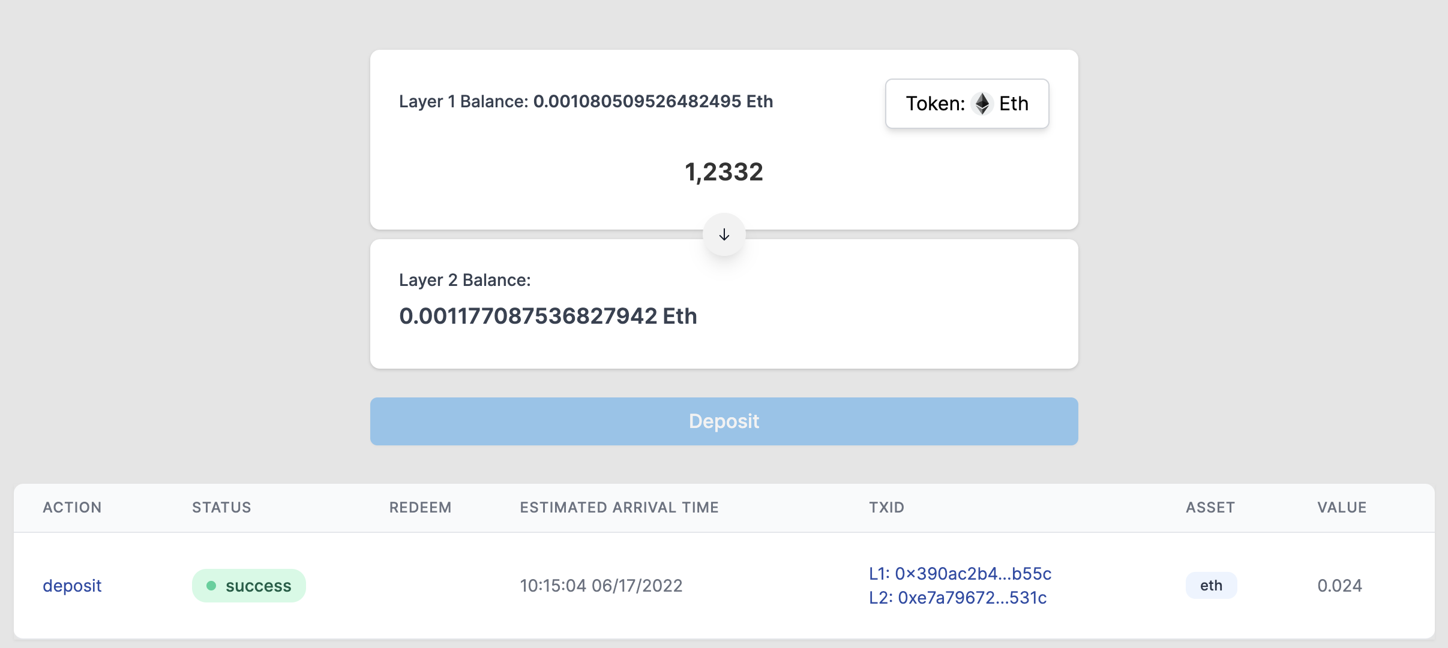Click the Layer 1 Balance amount text

pyautogui.click(x=652, y=101)
